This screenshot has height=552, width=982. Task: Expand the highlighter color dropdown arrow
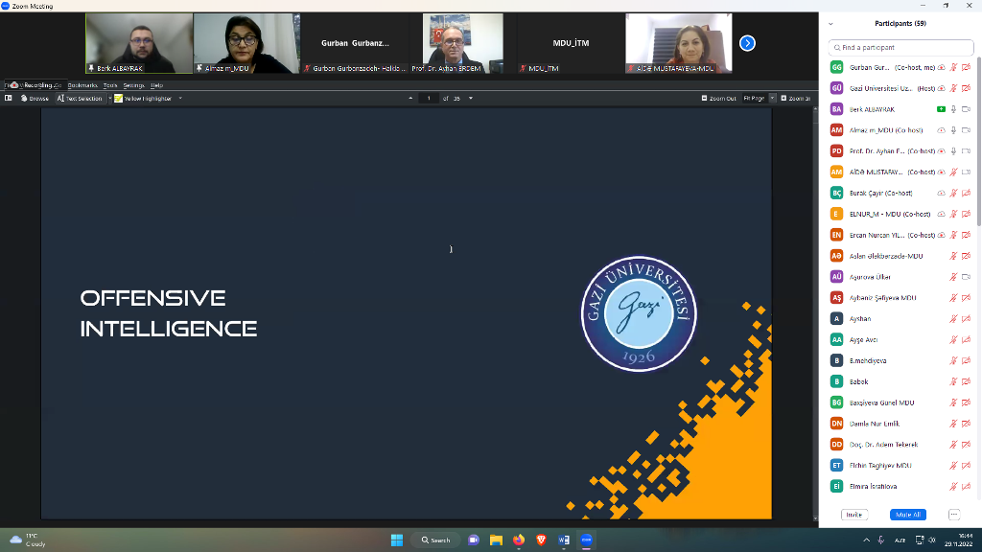point(180,98)
